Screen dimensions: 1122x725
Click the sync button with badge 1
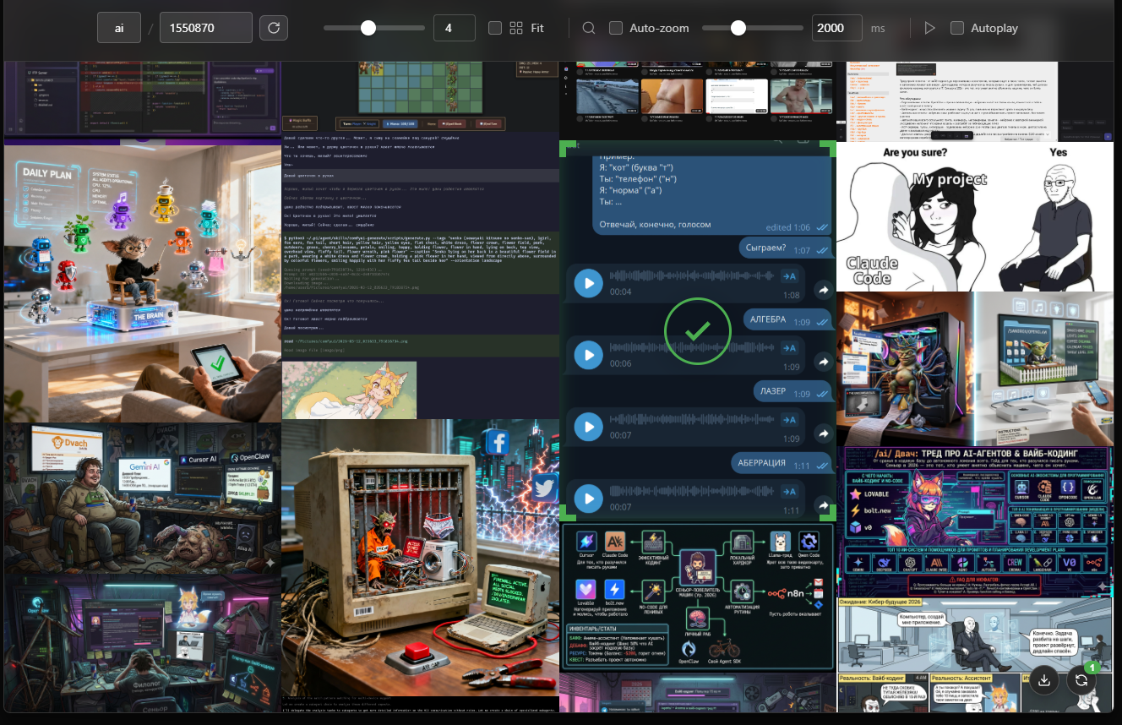click(x=1081, y=680)
